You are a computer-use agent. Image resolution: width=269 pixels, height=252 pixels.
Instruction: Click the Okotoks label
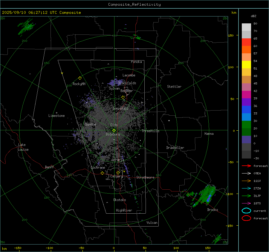[x=120, y=200]
